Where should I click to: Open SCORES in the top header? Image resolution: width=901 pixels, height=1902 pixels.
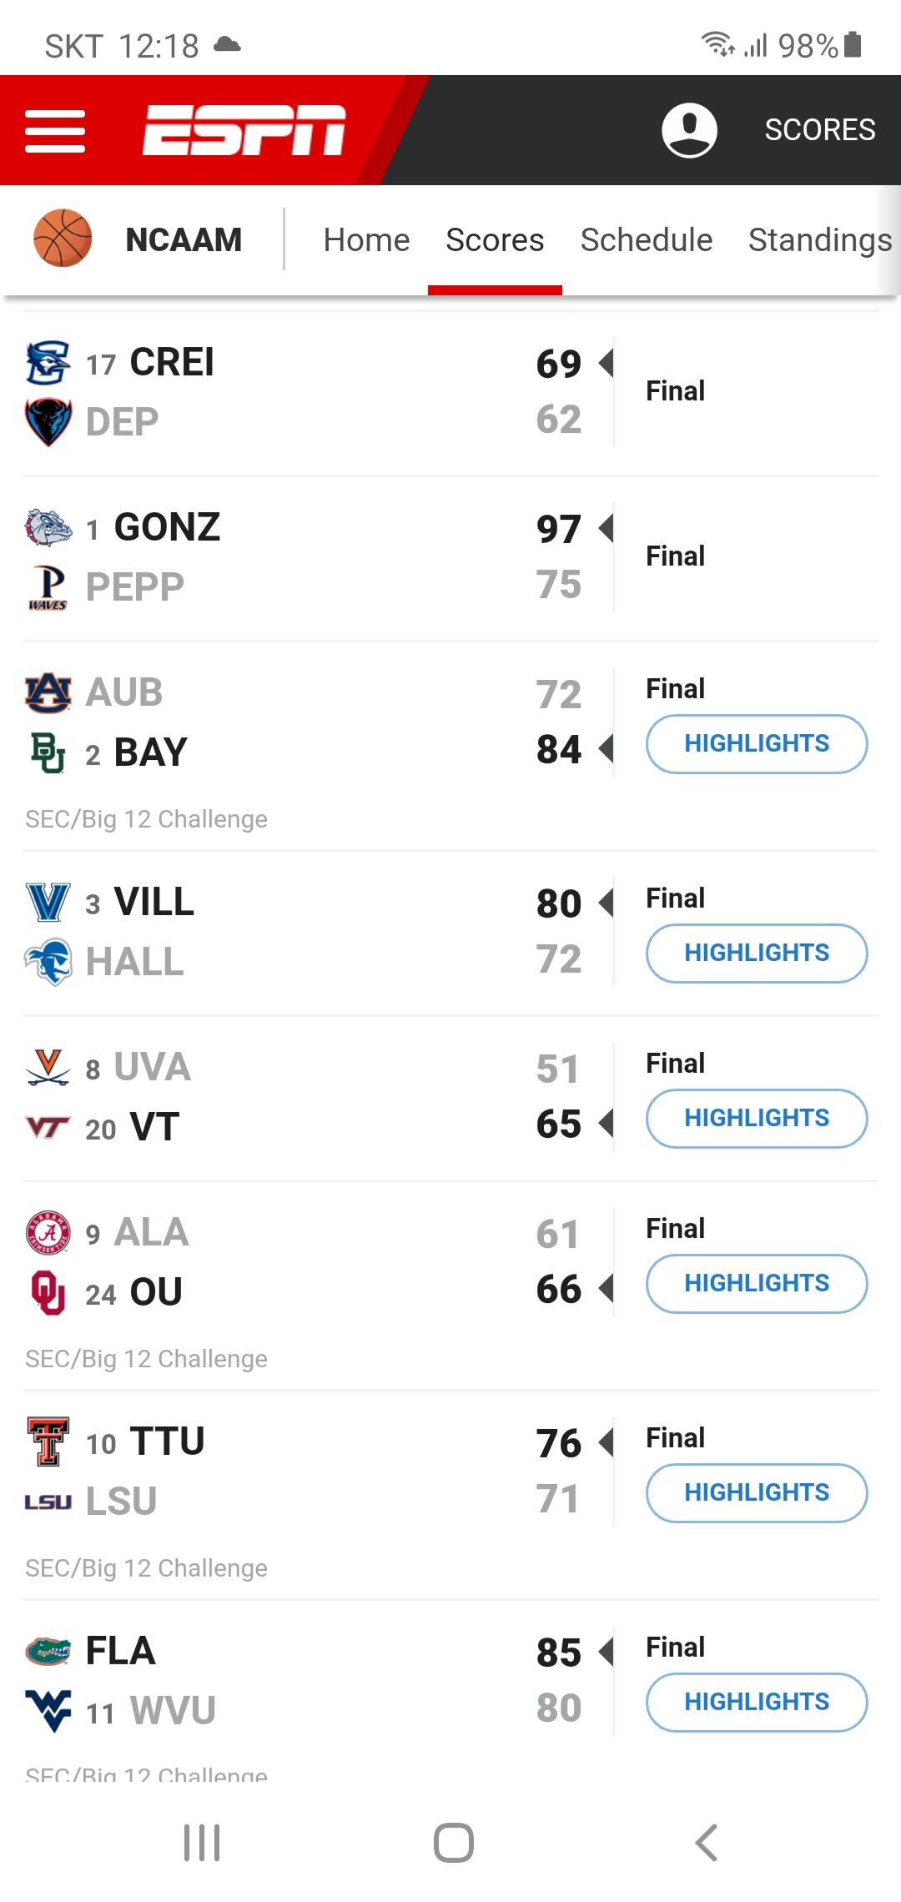click(819, 130)
